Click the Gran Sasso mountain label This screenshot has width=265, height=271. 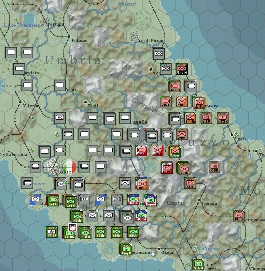pos(148,107)
